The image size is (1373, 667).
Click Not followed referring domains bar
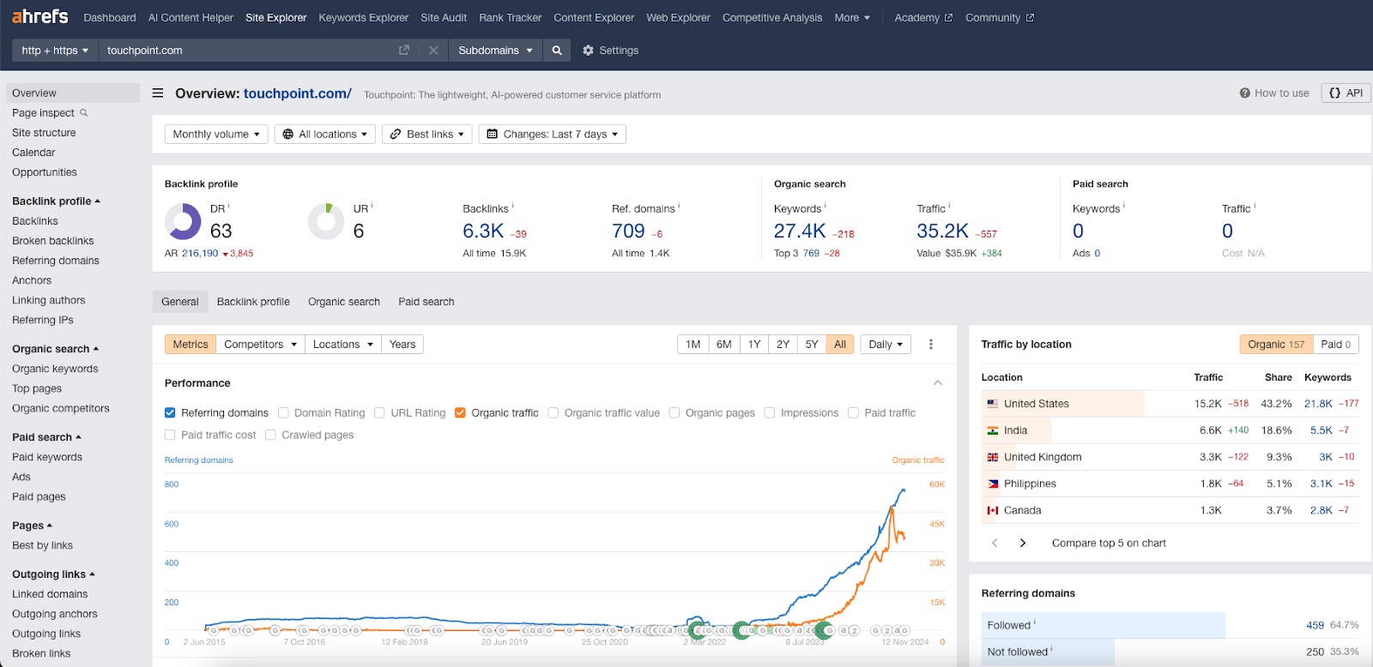coord(1170,652)
